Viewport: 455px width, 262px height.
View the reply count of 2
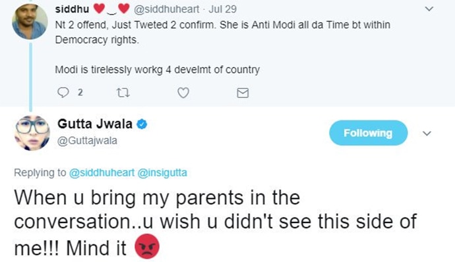pos(80,92)
